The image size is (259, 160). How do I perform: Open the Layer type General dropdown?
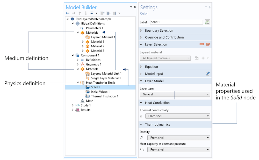pyautogui.click(x=175, y=94)
